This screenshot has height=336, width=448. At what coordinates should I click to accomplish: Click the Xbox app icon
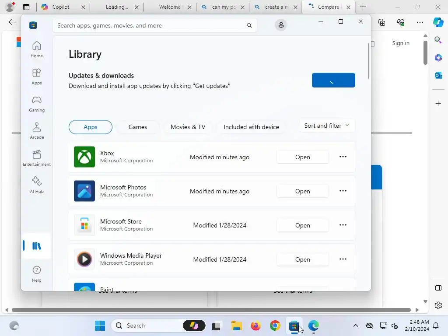click(x=84, y=157)
